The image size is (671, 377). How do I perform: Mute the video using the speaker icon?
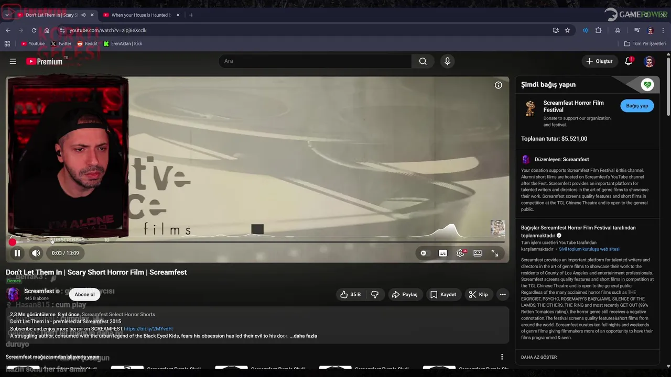(x=36, y=253)
